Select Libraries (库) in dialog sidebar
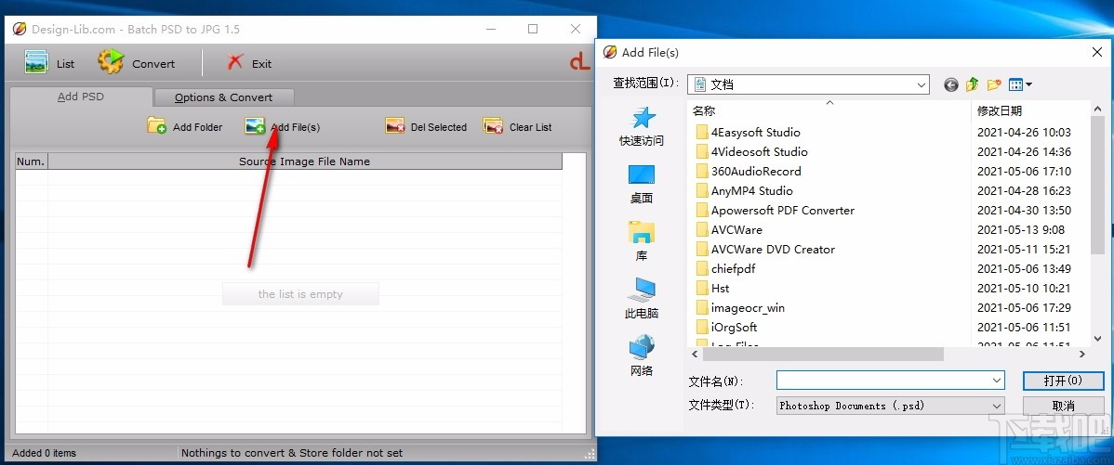1114x465 pixels. coord(642,241)
